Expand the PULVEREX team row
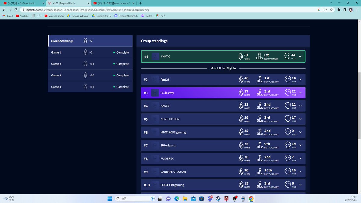 (x=300, y=158)
